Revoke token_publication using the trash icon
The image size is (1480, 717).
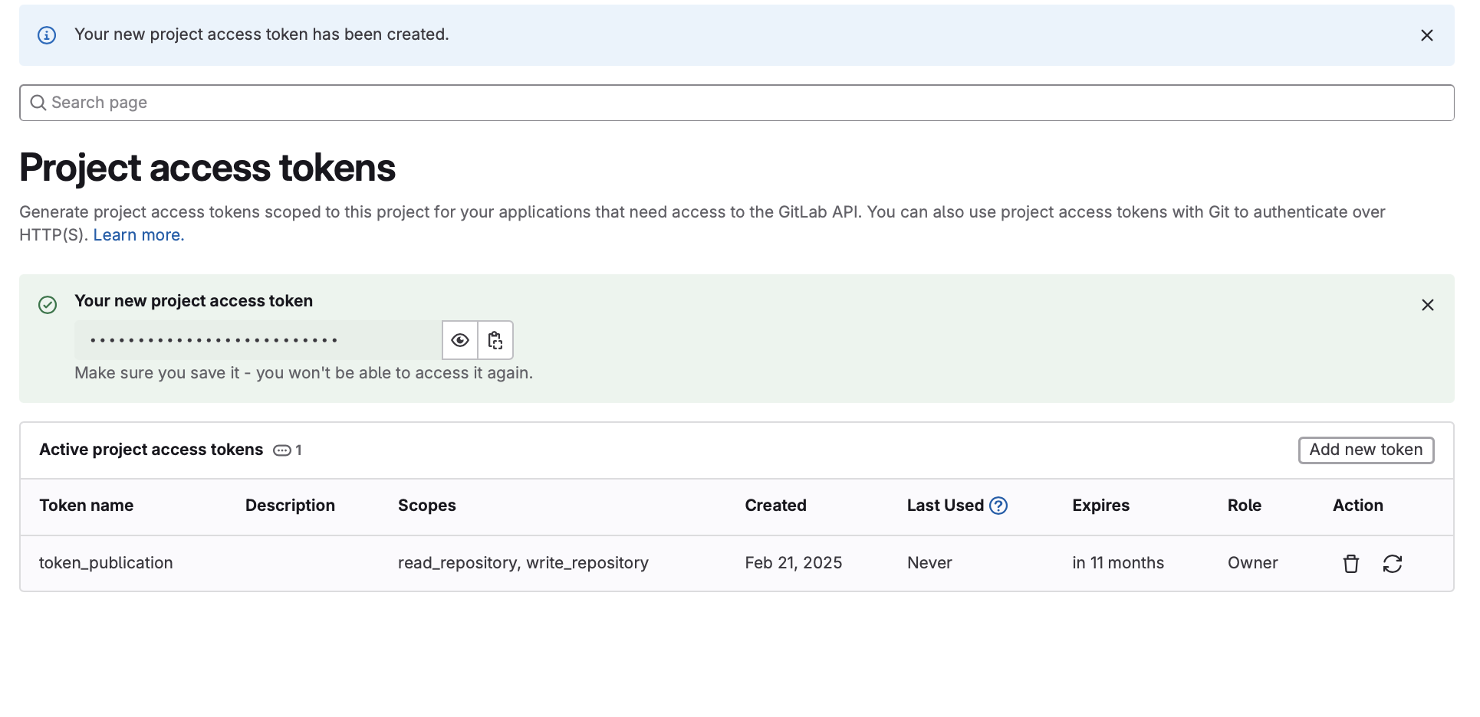pos(1350,564)
